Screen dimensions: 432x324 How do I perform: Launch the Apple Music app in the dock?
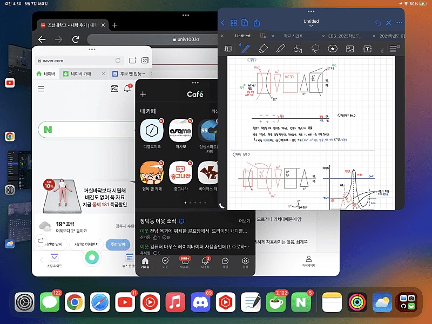click(x=175, y=302)
